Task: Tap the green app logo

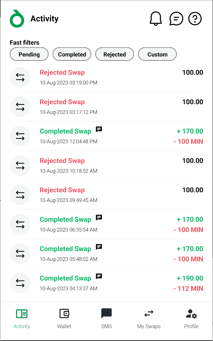Action: [17, 19]
